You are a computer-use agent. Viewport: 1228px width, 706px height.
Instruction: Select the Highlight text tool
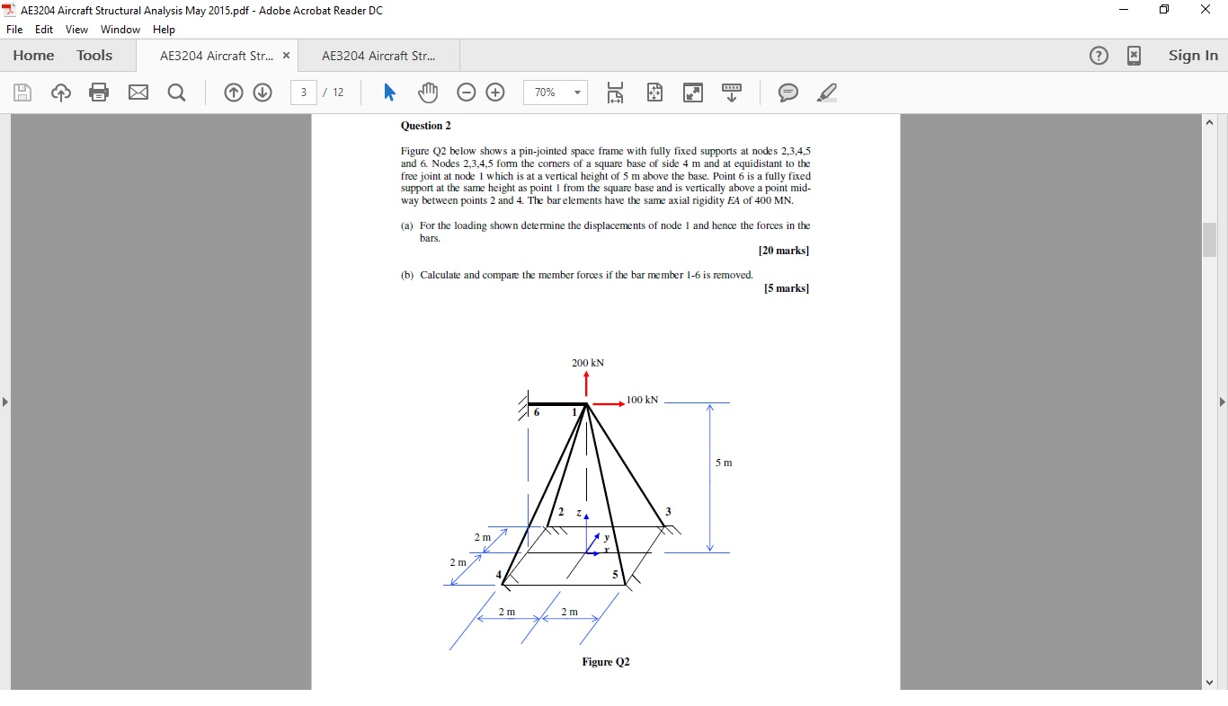[x=827, y=93]
